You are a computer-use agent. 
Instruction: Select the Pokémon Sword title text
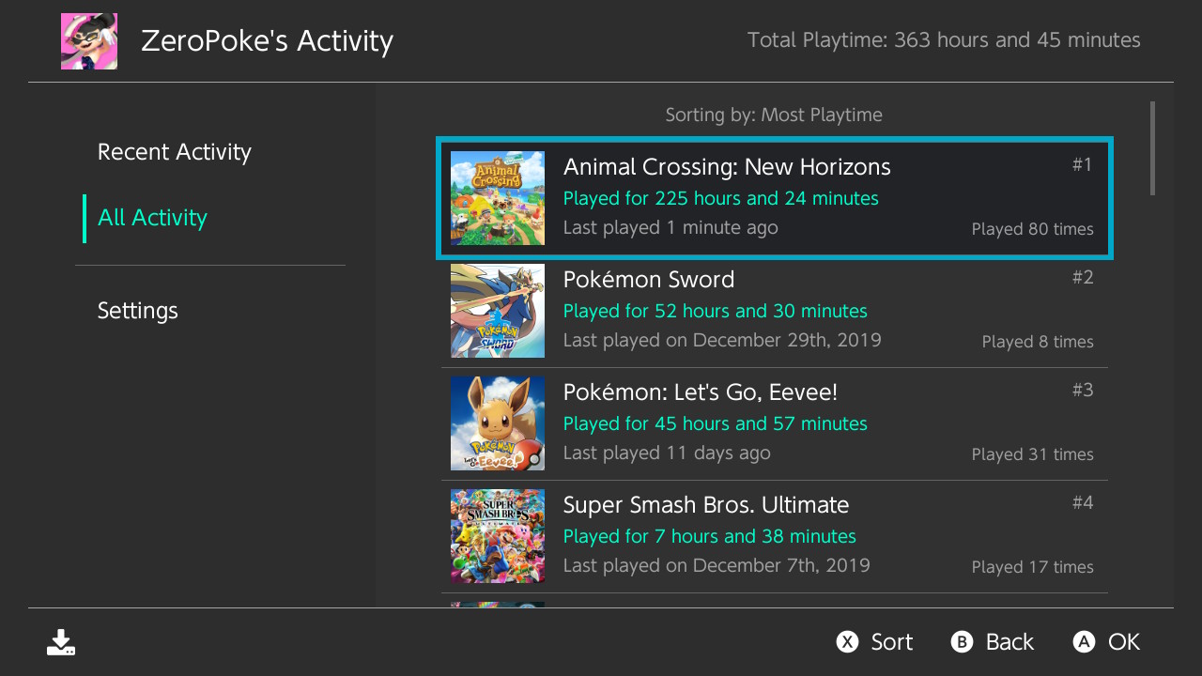648,280
